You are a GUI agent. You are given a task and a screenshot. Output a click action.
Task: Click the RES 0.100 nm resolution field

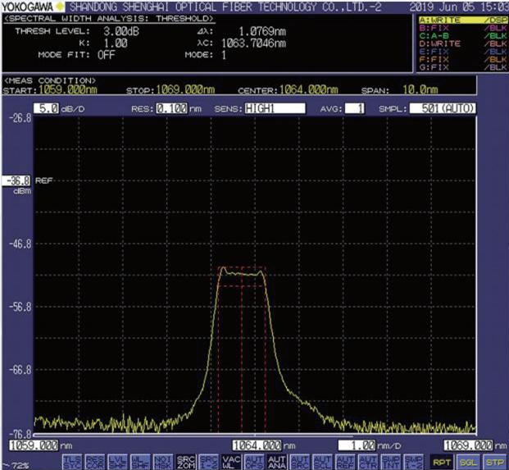pos(172,108)
